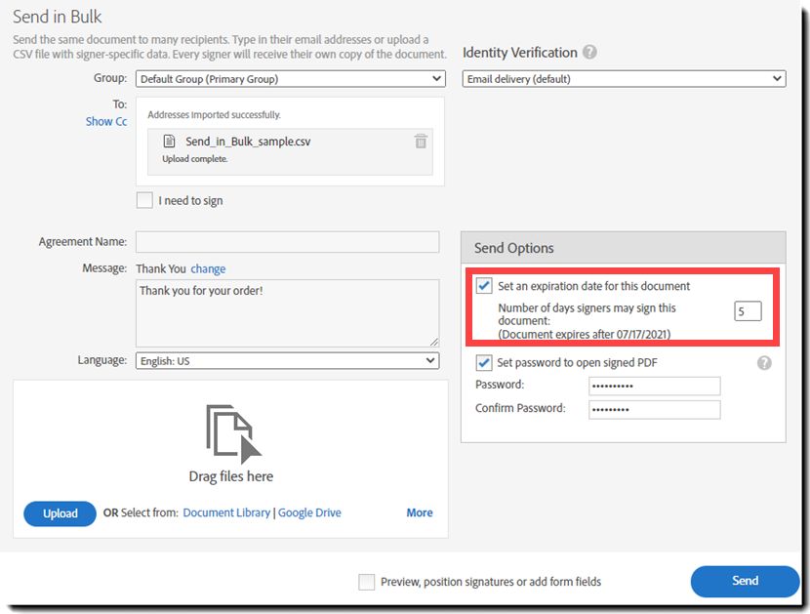
Task: Enable Preview, position signatures checkbox
Action: [367, 582]
